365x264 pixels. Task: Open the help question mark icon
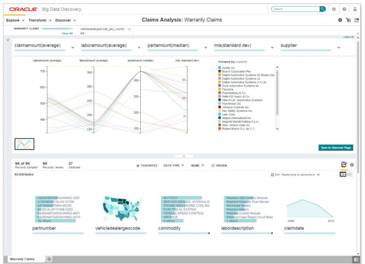[344, 9]
